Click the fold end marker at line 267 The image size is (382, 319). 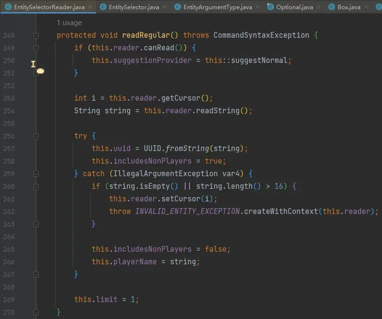point(36,274)
